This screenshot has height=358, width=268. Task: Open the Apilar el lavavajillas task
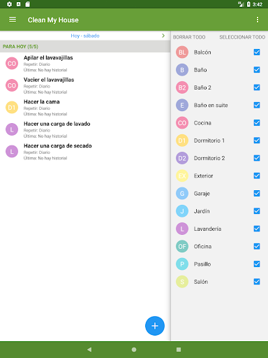(85, 64)
